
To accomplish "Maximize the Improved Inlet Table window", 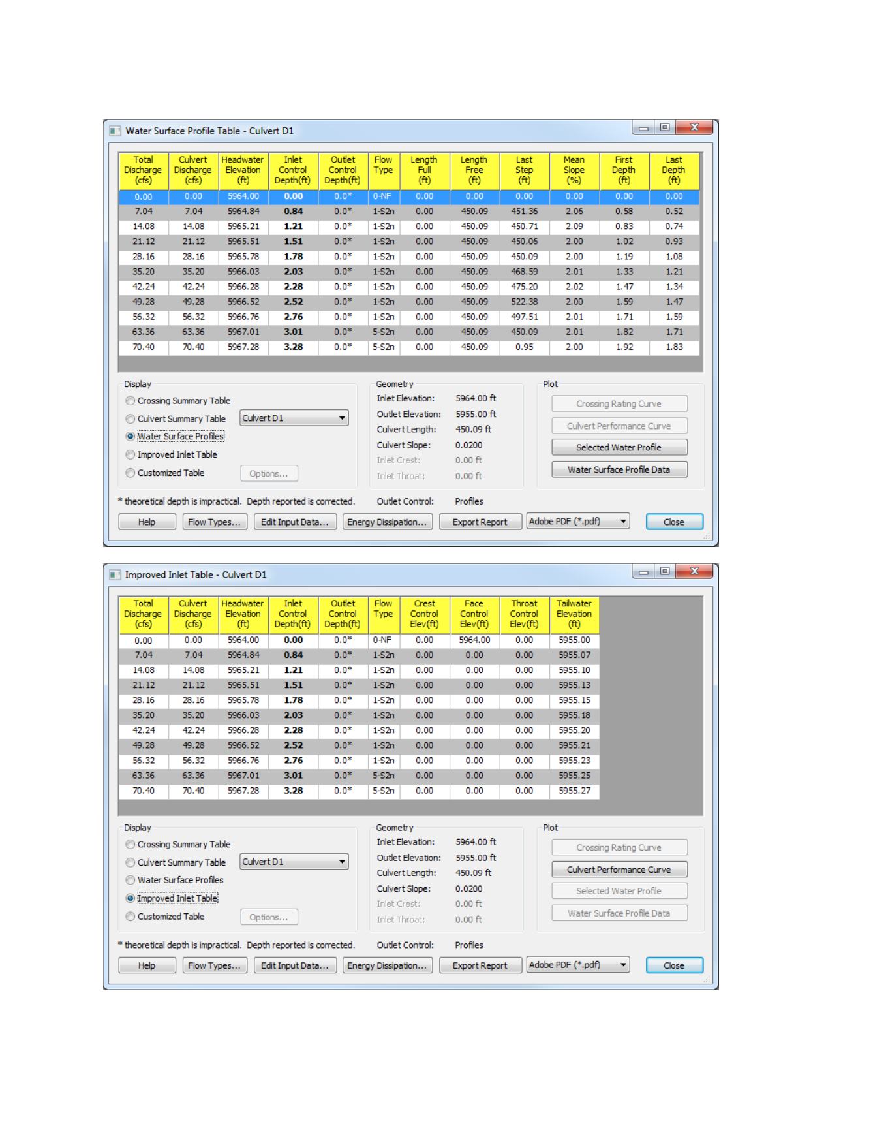I will pos(665,572).
